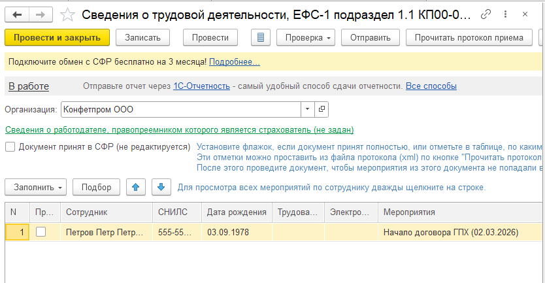Screen dimensions: 545x283
Task: Tick Документ принят в СФР checkbox
Action: pos(10,146)
